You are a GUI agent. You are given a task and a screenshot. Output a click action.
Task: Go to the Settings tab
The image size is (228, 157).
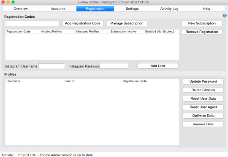pyautogui.click(x=132, y=9)
